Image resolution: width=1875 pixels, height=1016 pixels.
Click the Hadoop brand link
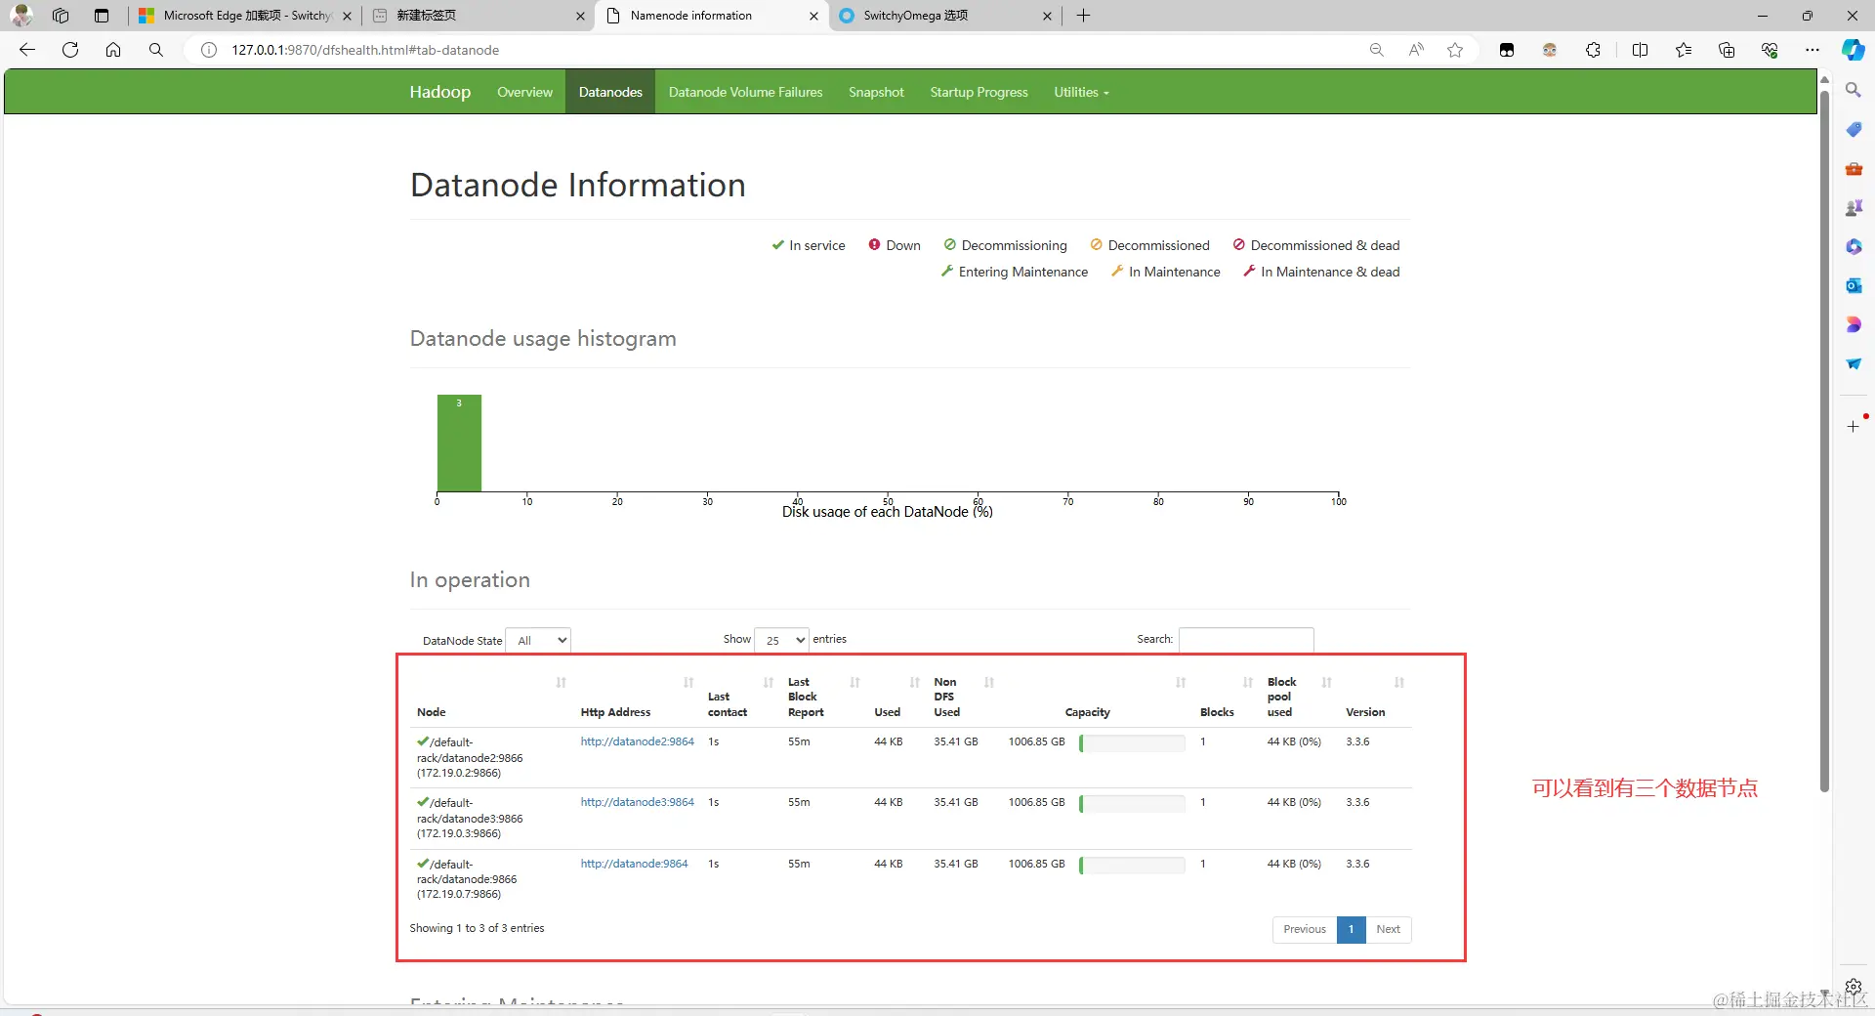pyautogui.click(x=439, y=92)
